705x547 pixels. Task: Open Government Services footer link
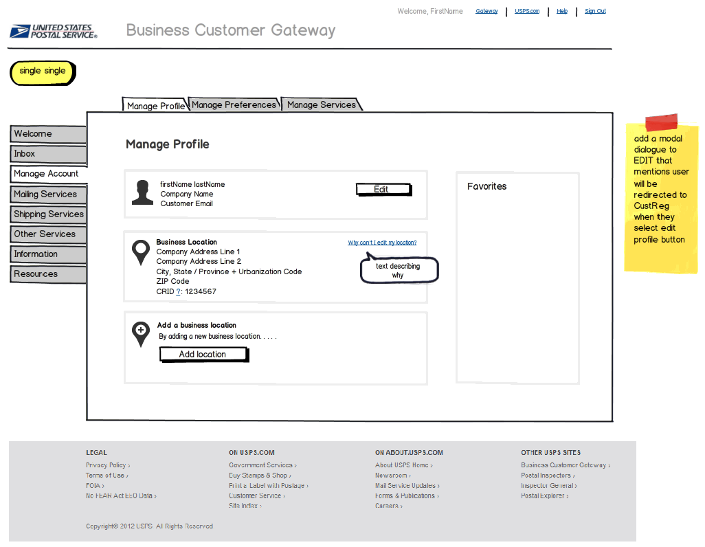262,465
